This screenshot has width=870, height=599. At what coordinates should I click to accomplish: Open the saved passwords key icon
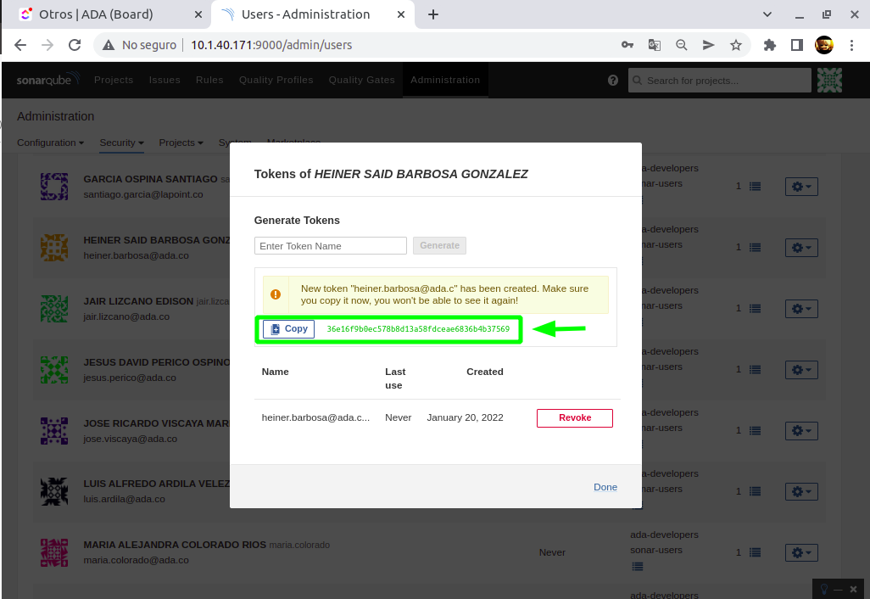[x=627, y=45]
